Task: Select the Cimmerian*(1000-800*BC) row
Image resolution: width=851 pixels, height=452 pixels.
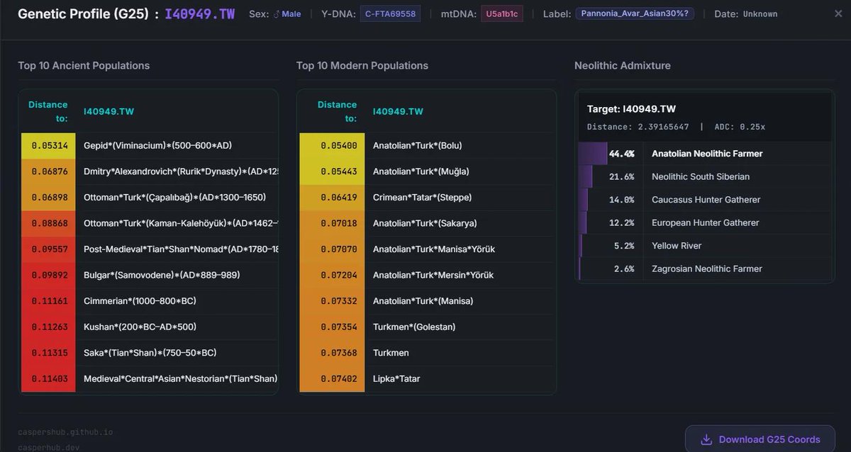Action: click(x=148, y=300)
